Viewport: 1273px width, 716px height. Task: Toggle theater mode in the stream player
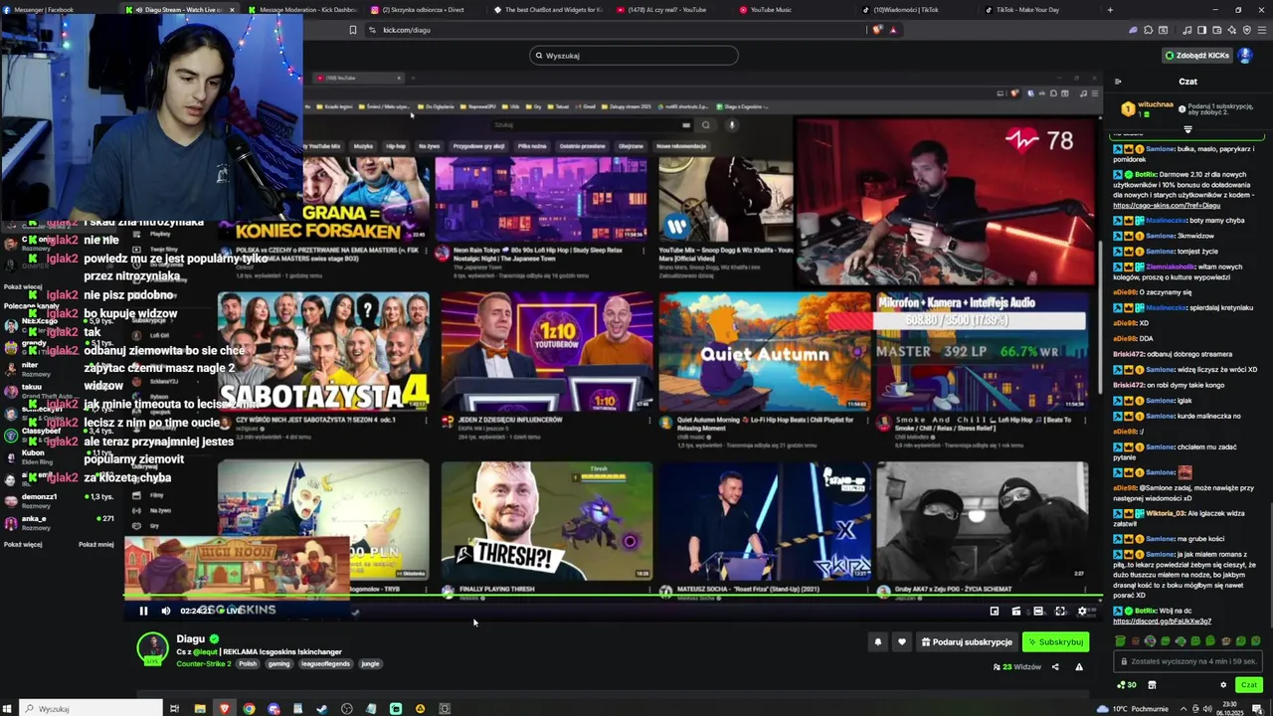point(1038,612)
